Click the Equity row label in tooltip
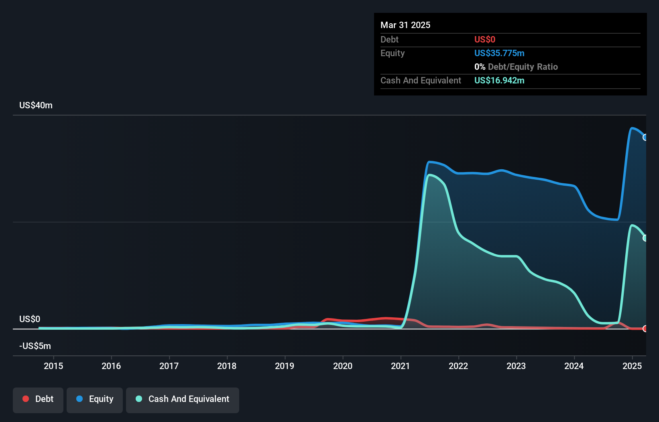The image size is (659, 422). tap(393, 53)
